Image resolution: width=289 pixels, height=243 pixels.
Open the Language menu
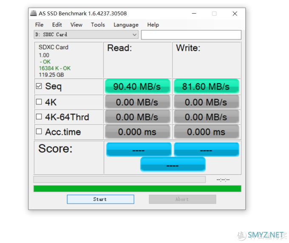pyautogui.click(x=126, y=25)
